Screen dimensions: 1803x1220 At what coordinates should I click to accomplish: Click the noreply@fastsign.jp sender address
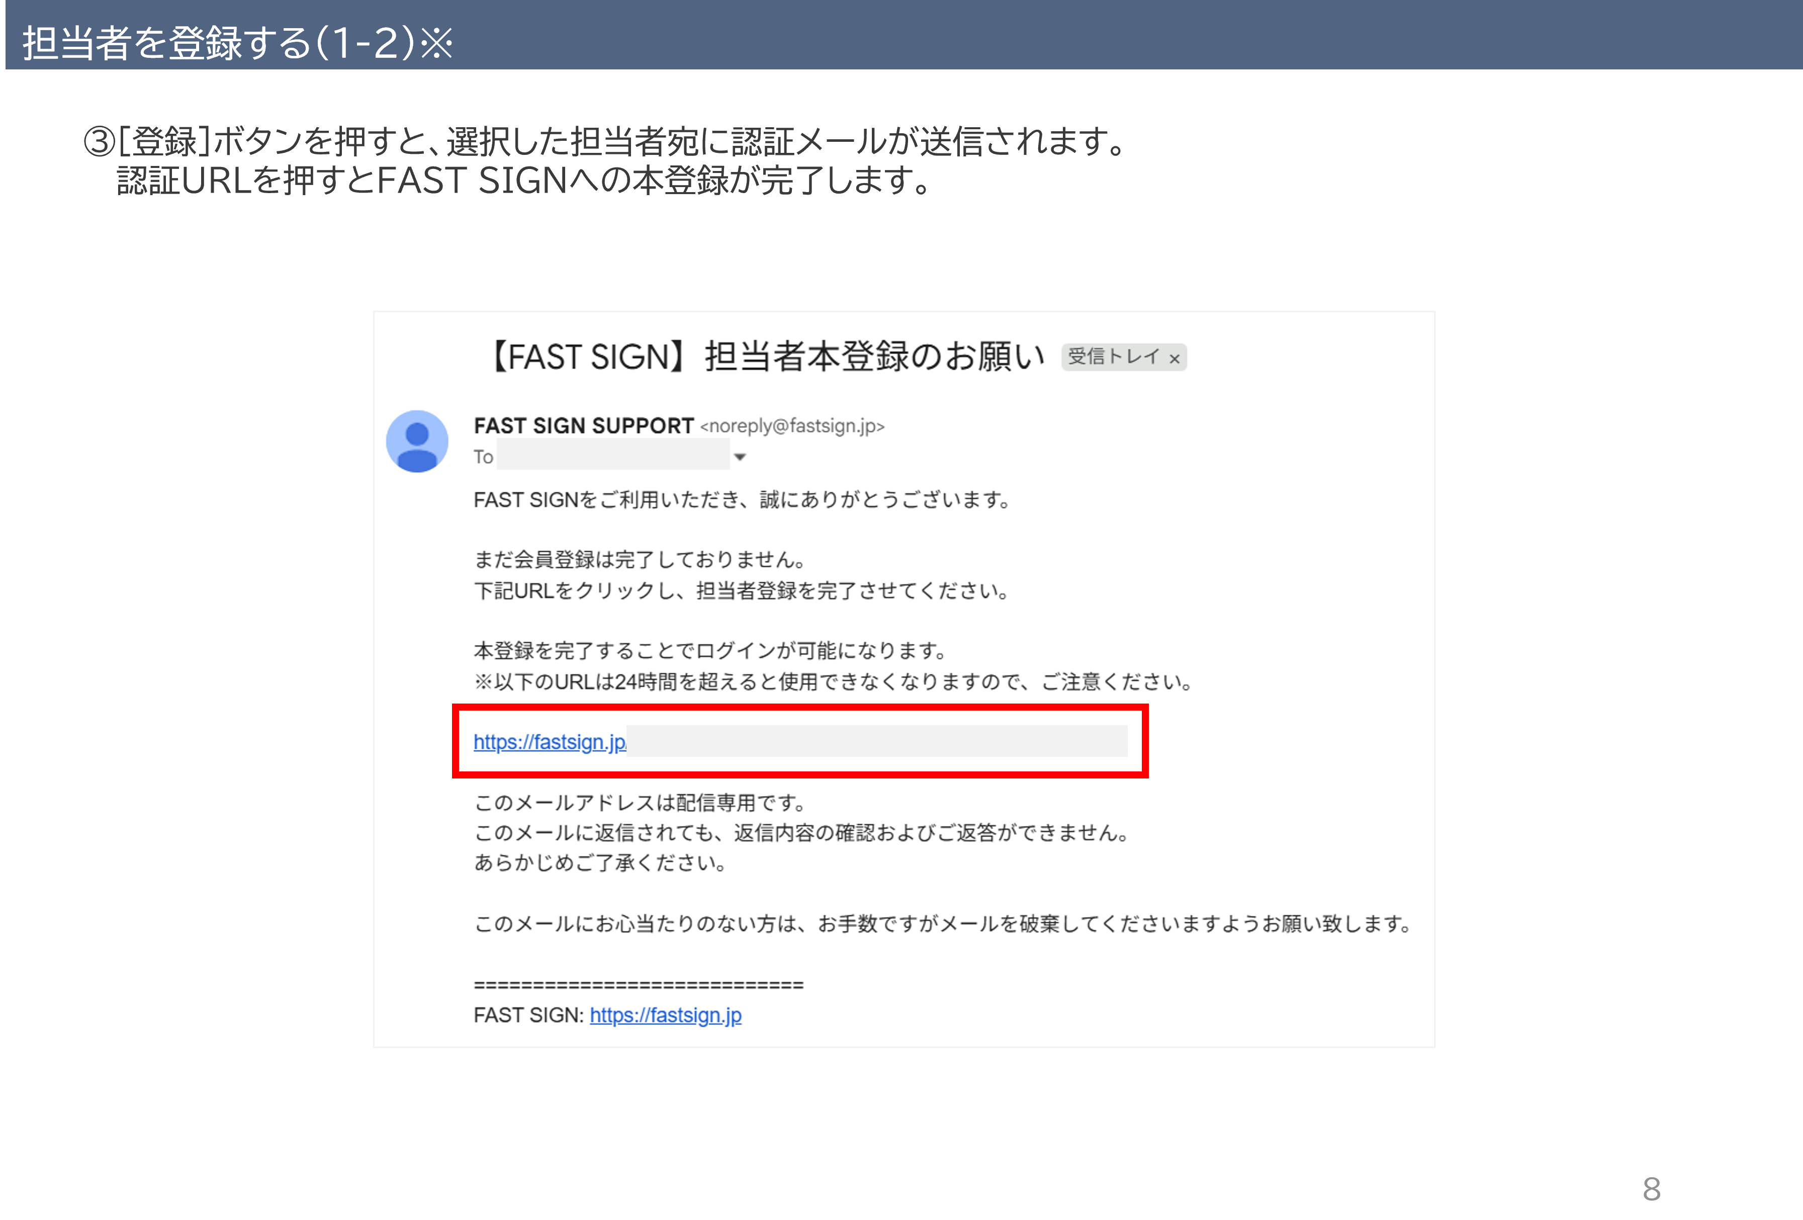[x=792, y=426]
